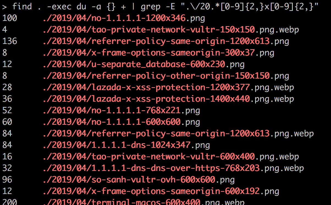Select referrer-policy-same-origin-1200x613.png.webp line
Image resolution: width=331 pixels, height=205 pixels.
click(178, 134)
